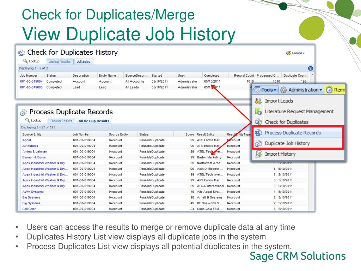This screenshot has width=361, height=271.
Task: Click the Import Leads icon
Action: 258,101
